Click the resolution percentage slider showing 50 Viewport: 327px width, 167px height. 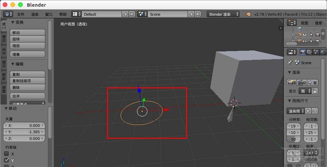coord(293,139)
